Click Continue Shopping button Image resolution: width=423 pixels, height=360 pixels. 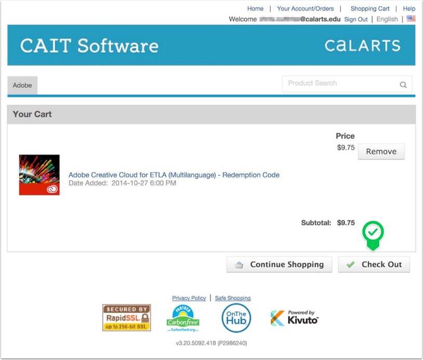click(x=279, y=264)
